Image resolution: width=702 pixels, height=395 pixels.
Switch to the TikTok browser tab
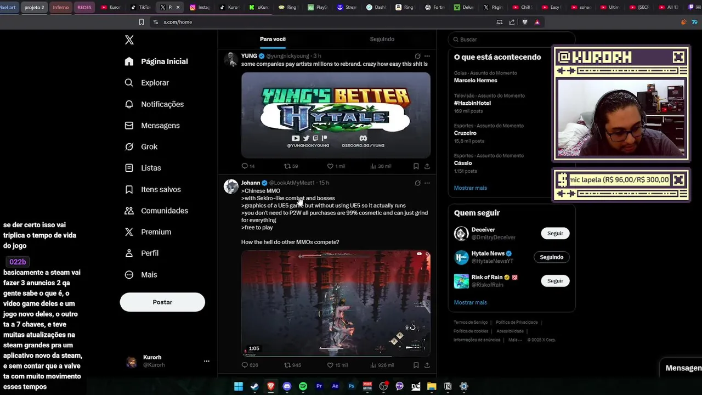(x=140, y=8)
